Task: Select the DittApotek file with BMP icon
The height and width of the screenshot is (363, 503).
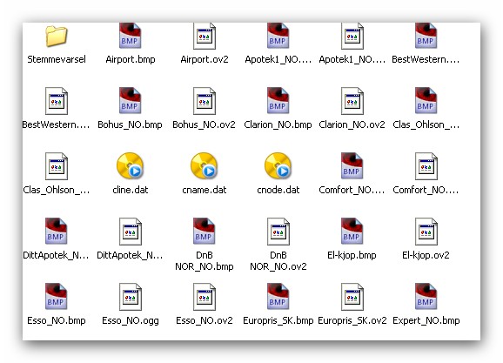Action: point(57,231)
